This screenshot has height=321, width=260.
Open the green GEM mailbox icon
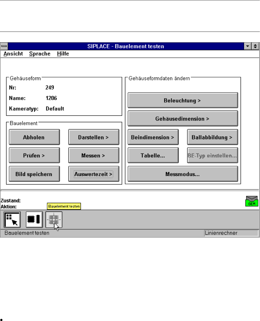(x=252, y=202)
